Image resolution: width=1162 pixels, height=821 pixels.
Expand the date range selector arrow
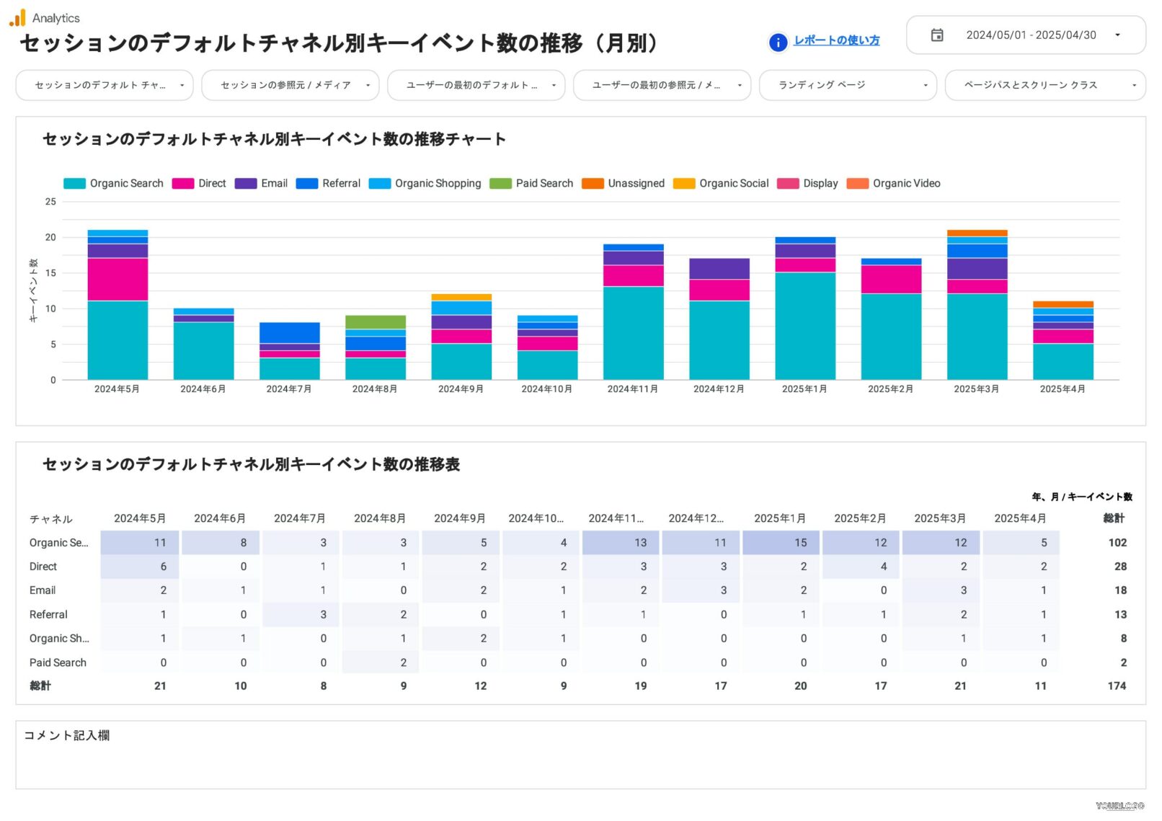(x=1118, y=35)
